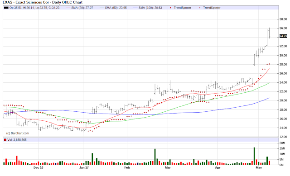The width and height of the screenshot is (290, 176).
Task: Click the Apr date axis label
Action: pos(217,168)
